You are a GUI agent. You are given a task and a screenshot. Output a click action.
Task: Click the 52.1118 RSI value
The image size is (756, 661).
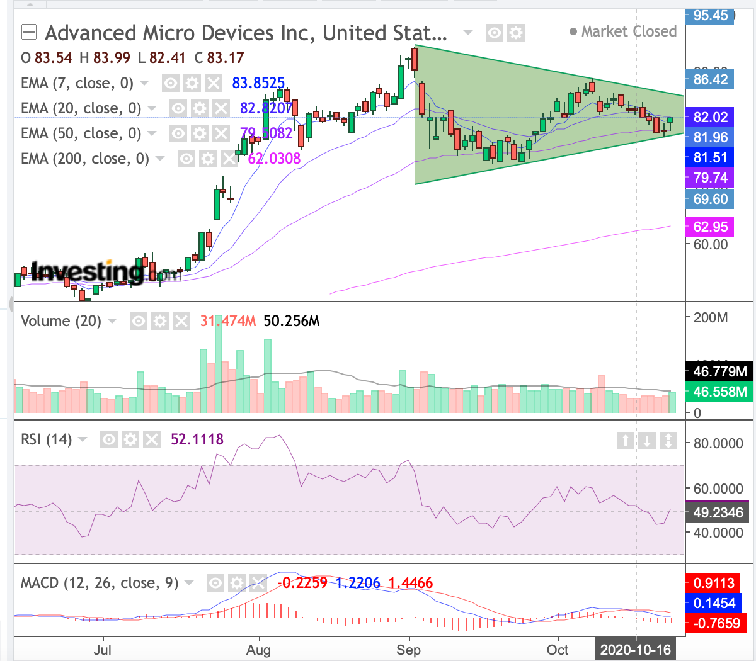197,439
